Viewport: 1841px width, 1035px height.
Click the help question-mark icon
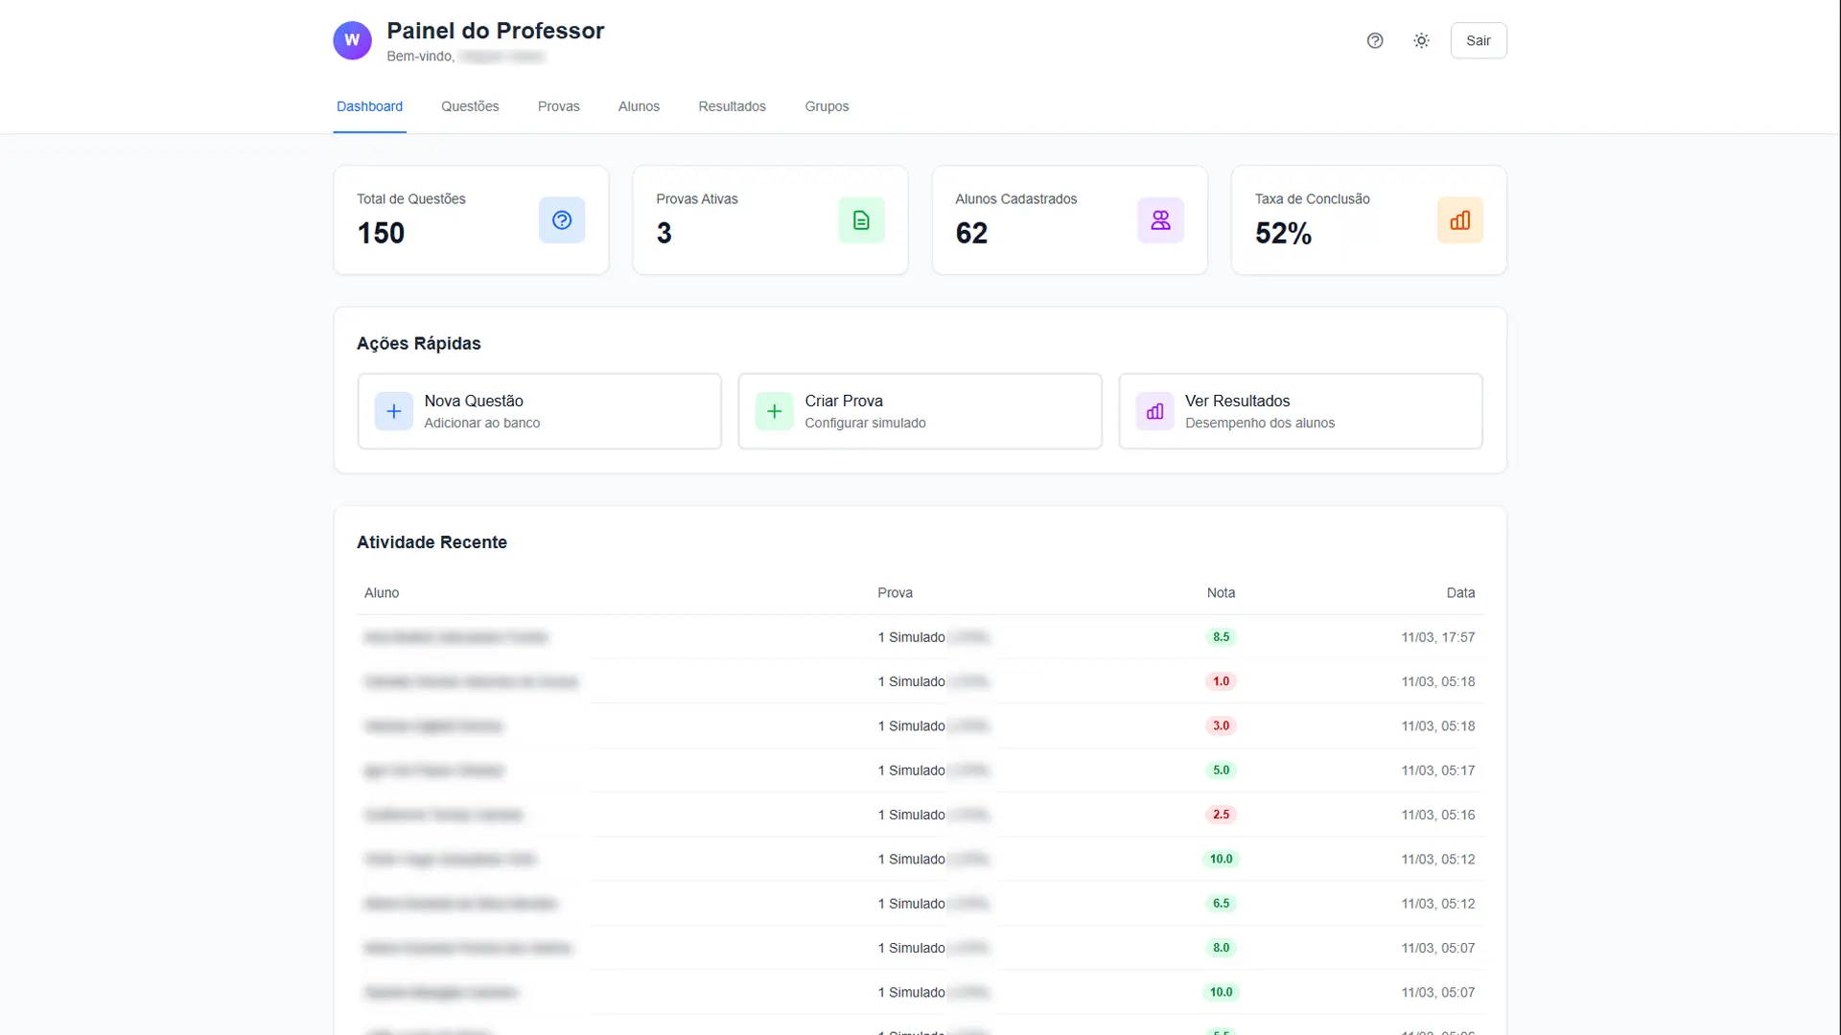pyautogui.click(x=1375, y=40)
